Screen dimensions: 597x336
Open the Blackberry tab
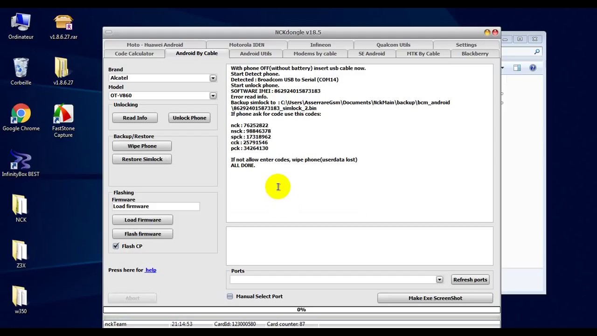pyautogui.click(x=475, y=54)
